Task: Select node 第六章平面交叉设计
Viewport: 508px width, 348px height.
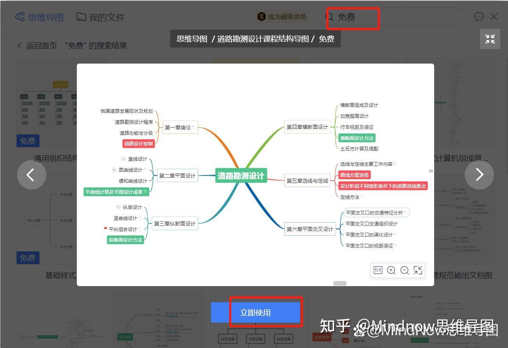Action: [x=310, y=229]
